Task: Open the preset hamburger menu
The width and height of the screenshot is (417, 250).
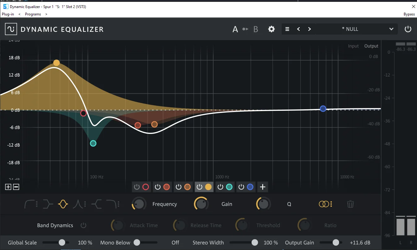Action: click(x=287, y=29)
